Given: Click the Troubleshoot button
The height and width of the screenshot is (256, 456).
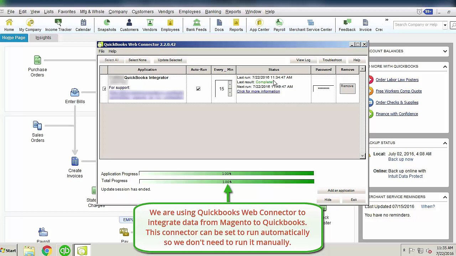Looking at the screenshot, I should tap(332, 60).
